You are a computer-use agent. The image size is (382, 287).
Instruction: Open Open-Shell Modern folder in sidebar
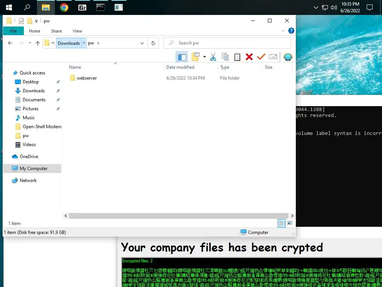42,127
